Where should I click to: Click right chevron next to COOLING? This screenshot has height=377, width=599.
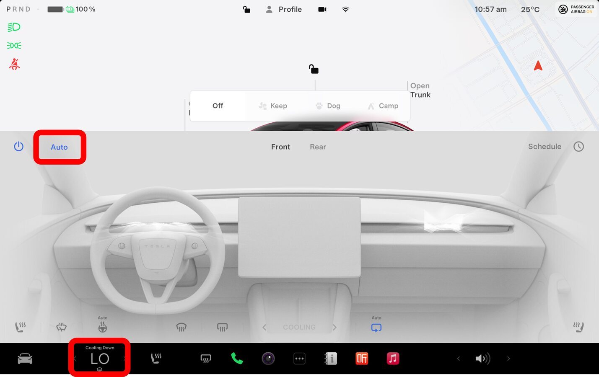(x=335, y=327)
